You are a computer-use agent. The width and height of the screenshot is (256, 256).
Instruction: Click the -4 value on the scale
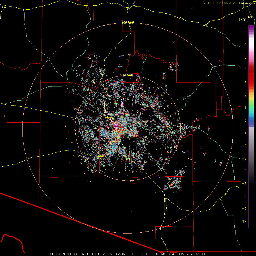pos(244,171)
